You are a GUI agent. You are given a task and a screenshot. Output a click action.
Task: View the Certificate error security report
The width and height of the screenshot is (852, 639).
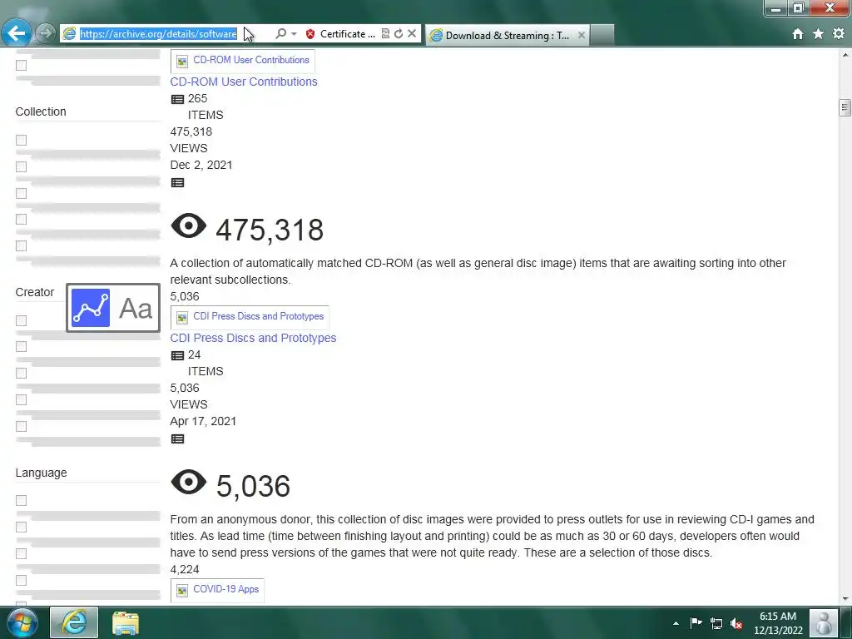tap(340, 33)
